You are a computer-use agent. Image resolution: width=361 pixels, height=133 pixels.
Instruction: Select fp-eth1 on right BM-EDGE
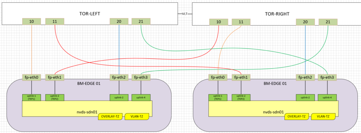pos(241,78)
